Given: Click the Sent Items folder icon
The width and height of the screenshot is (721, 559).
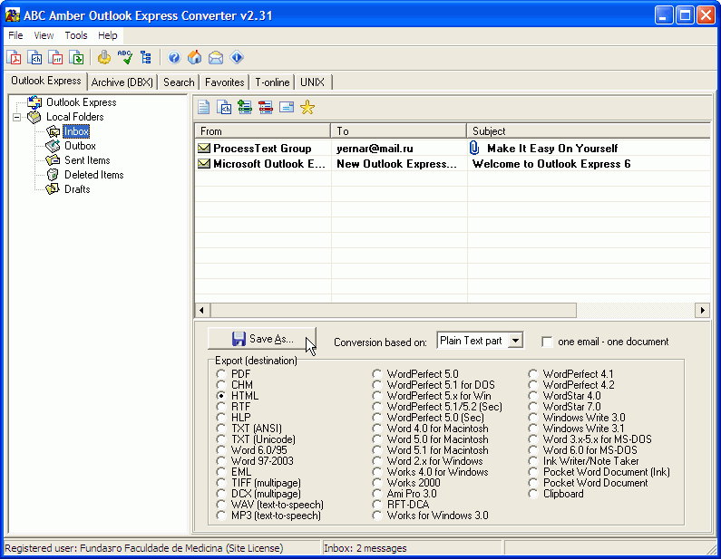Looking at the screenshot, I should pos(53,160).
